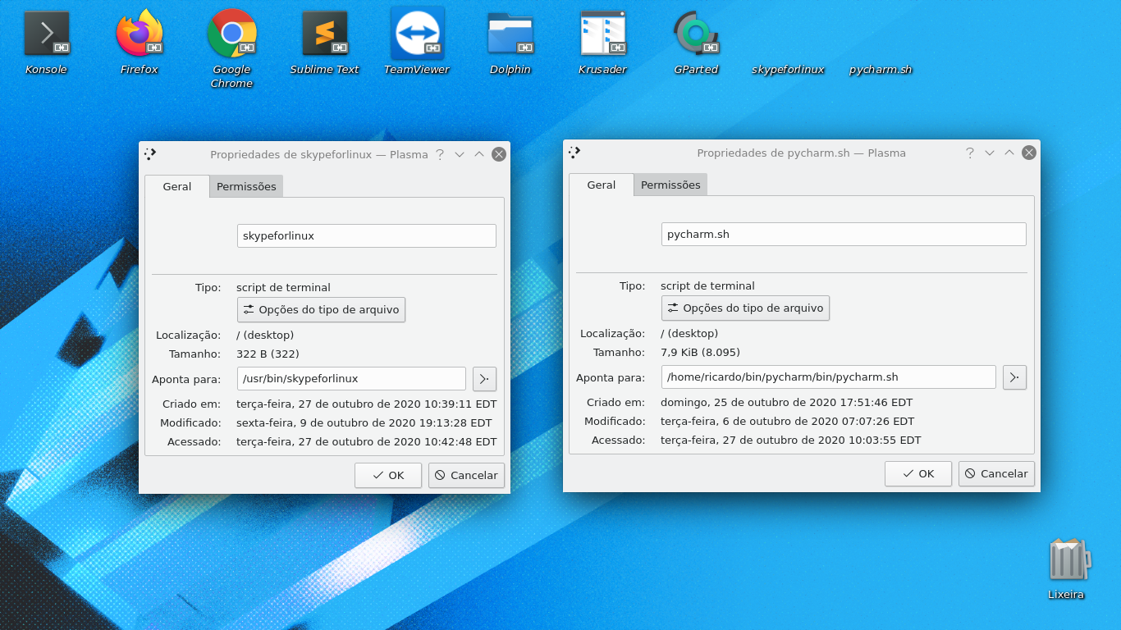Close the skypeforlinux properties window
This screenshot has height=630, width=1121.
point(499,154)
